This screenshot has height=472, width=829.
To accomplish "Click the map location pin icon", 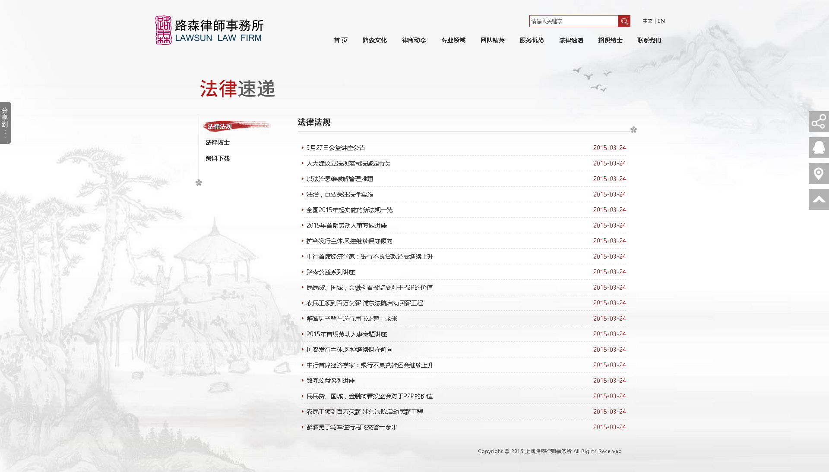I will [818, 174].
